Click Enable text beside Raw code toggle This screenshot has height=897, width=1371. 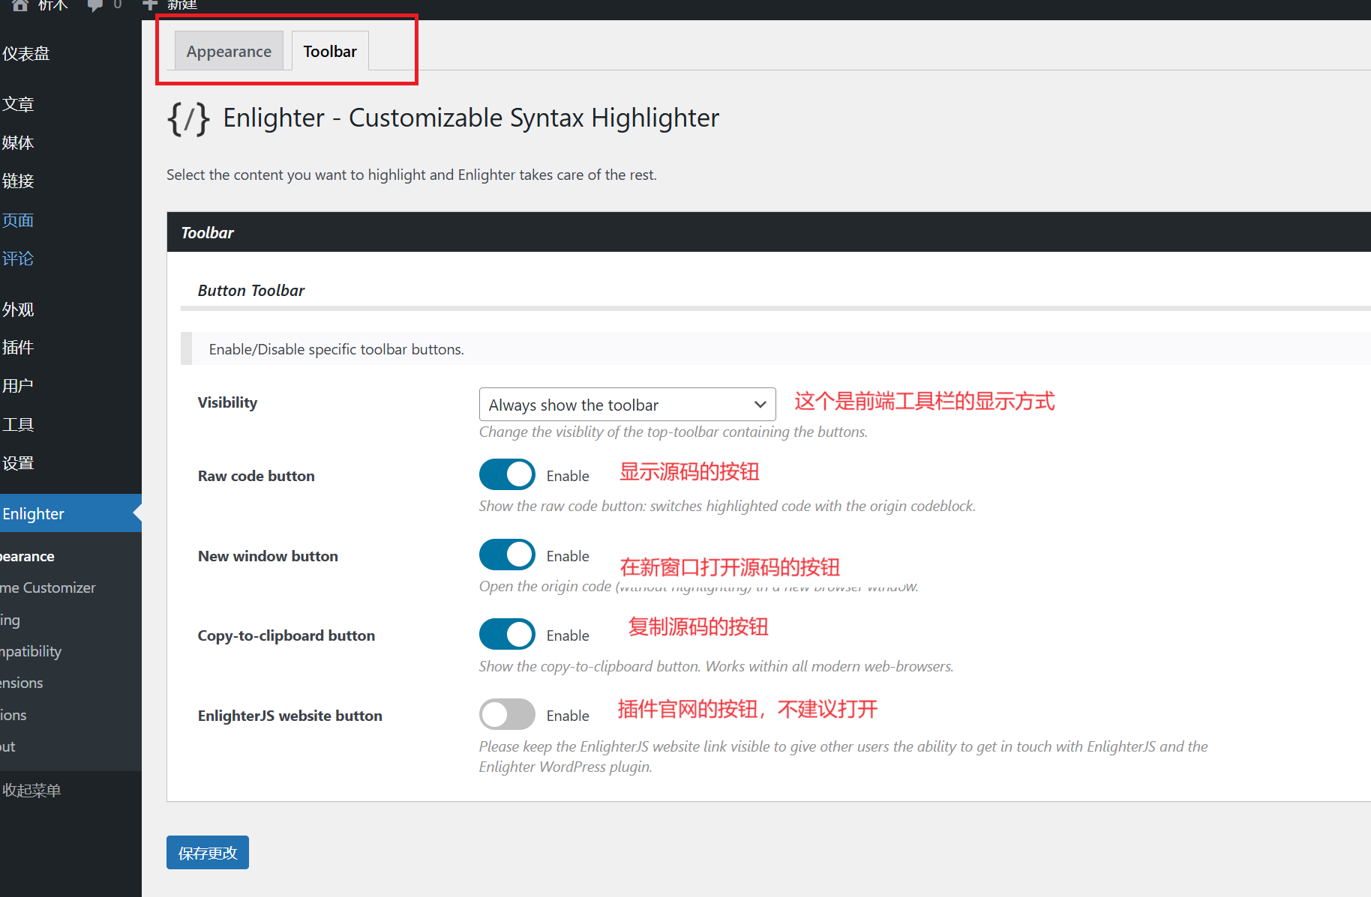pos(568,476)
